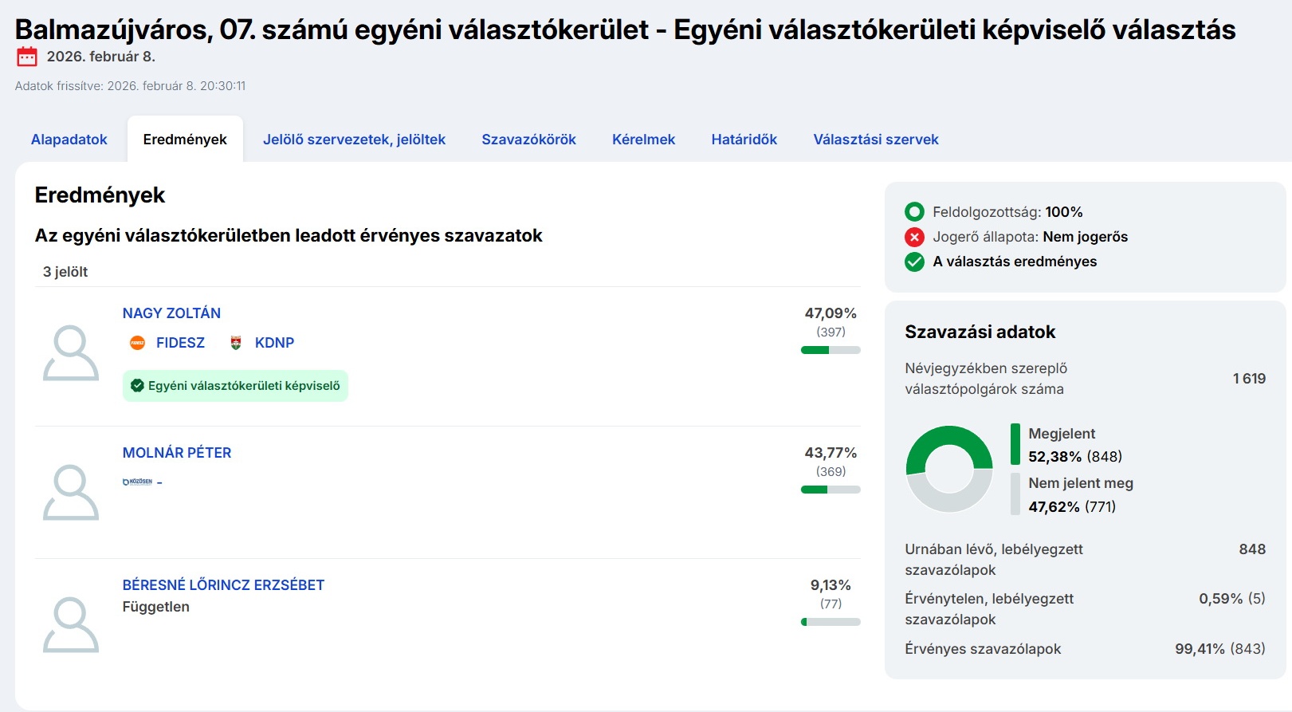Open the Alapadatok tab
The height and width of the screenshot is (712, 1292).
click(x=69, y=140)
